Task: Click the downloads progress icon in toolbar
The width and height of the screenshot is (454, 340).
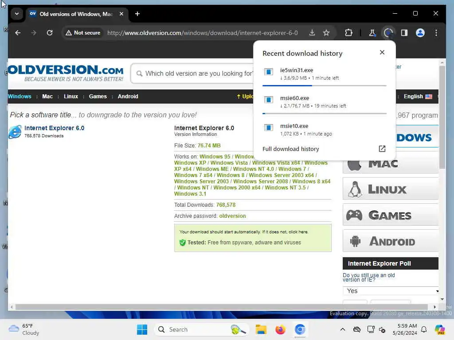Action: (388, 33)
